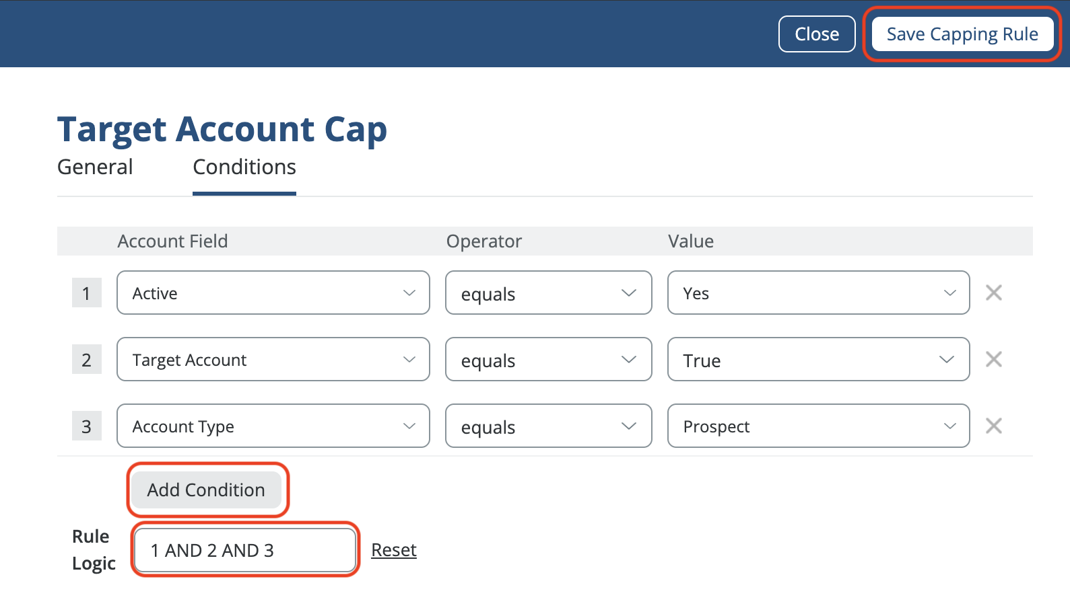Open the Yes value dropdown

(x=818, y=293)
